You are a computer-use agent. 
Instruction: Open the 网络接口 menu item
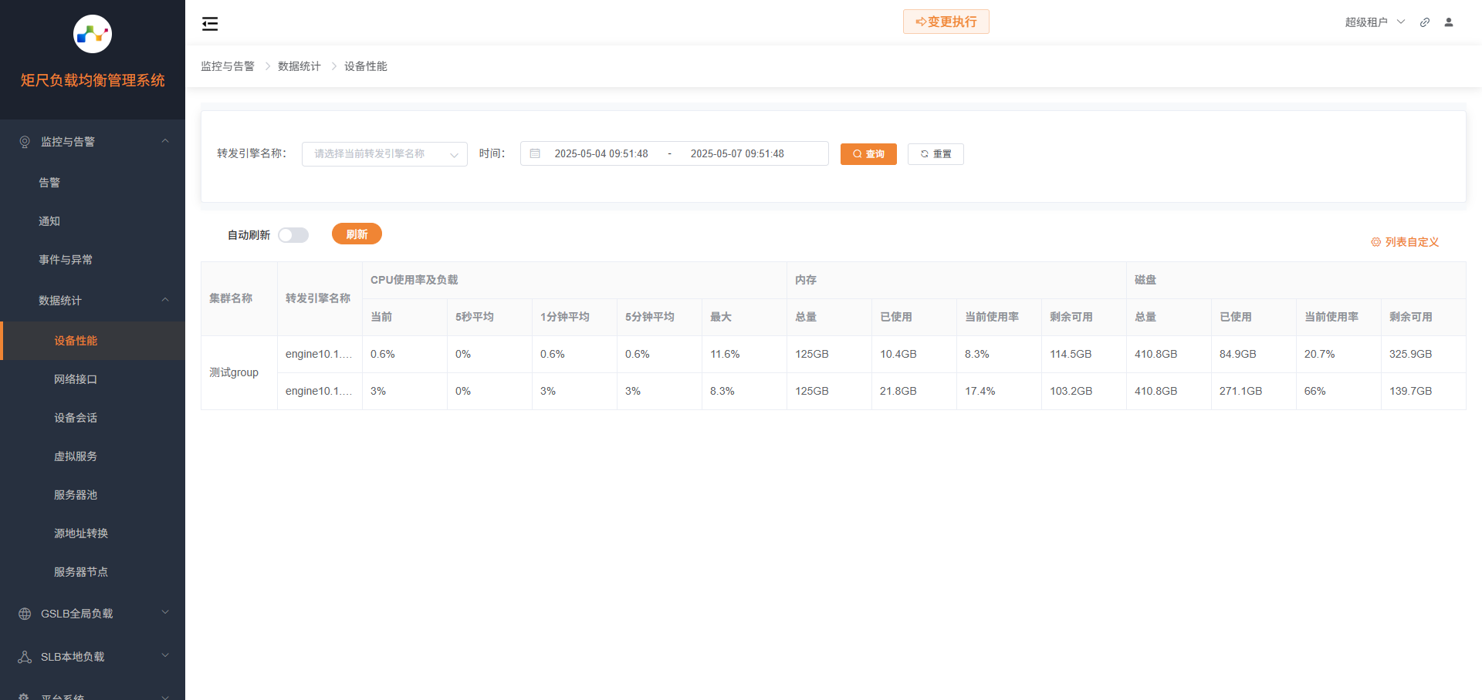(x=76, y=379)
